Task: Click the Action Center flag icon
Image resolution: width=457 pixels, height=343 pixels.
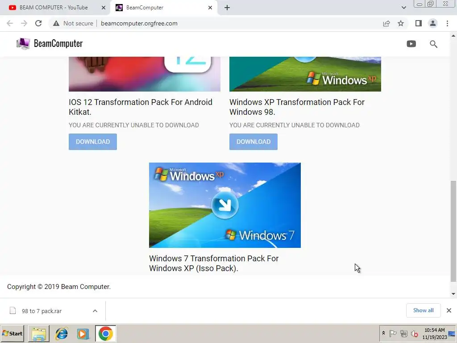Action: (x=393, y=333)
